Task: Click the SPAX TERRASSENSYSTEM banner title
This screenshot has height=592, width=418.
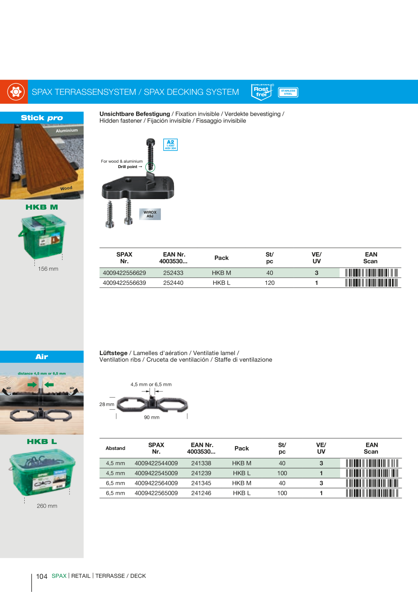Action: [136, 92]
